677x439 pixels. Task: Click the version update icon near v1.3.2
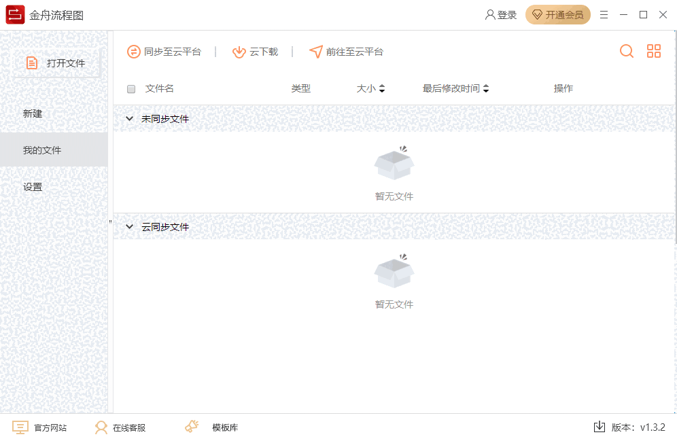pyautogui.click(x=600, y=427)
